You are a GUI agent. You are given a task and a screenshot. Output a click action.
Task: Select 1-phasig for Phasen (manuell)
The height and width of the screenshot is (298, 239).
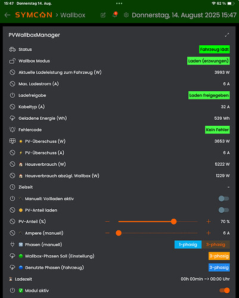point(188,244)
